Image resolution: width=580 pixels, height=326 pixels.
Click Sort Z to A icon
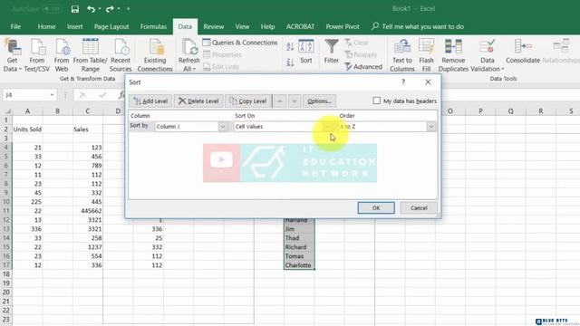pyautogui.click(x=290, y=62)
